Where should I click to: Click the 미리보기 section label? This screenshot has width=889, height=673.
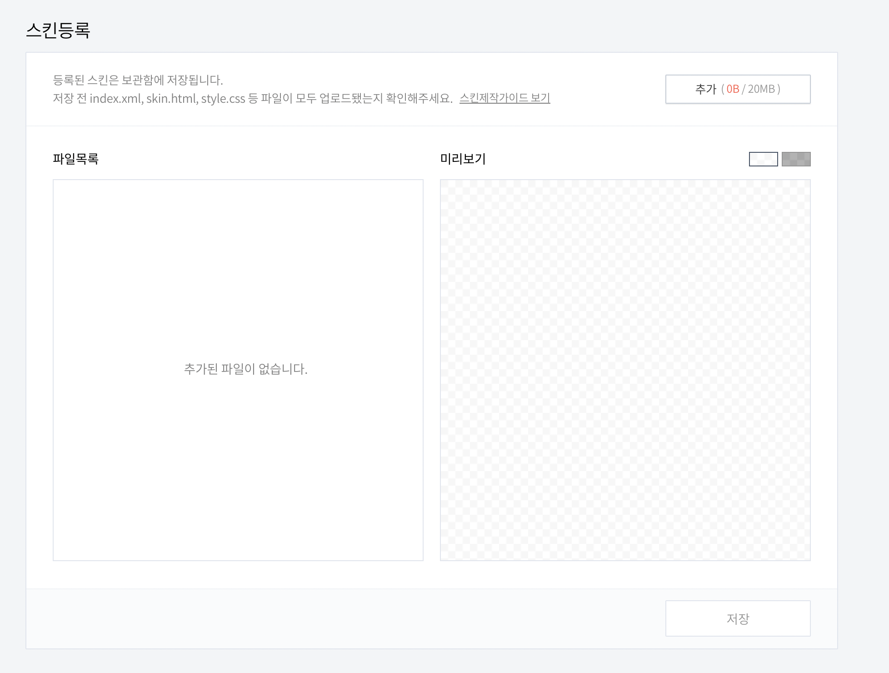tap(463, 159)
